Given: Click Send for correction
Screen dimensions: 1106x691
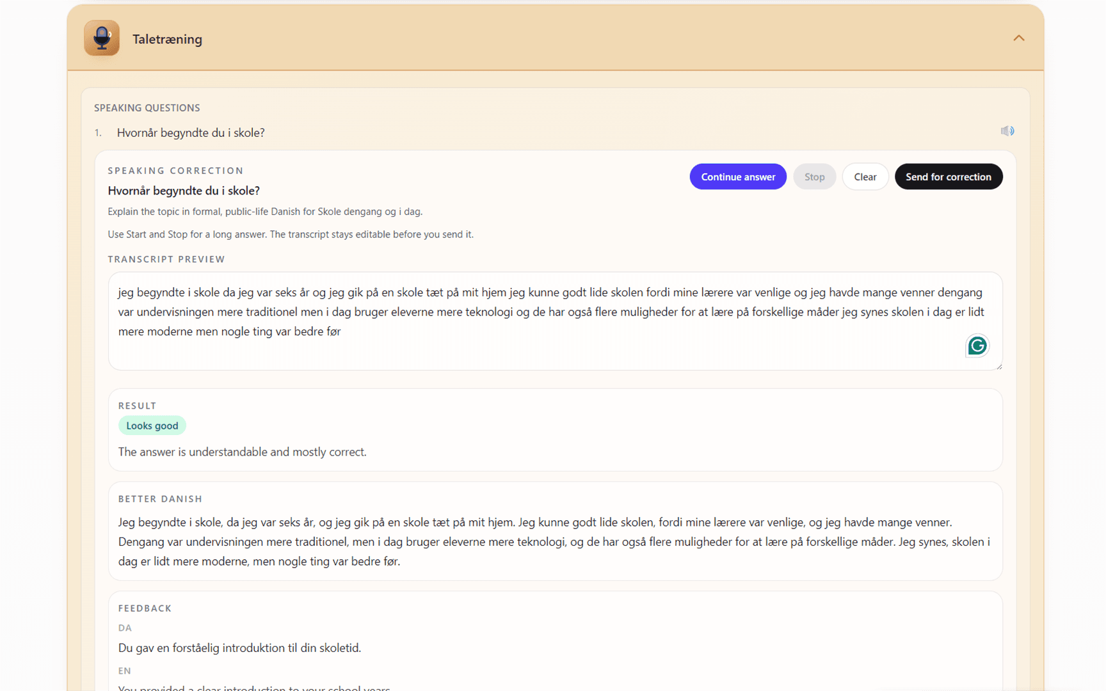Looking at the screenshot, I should 949,177.
